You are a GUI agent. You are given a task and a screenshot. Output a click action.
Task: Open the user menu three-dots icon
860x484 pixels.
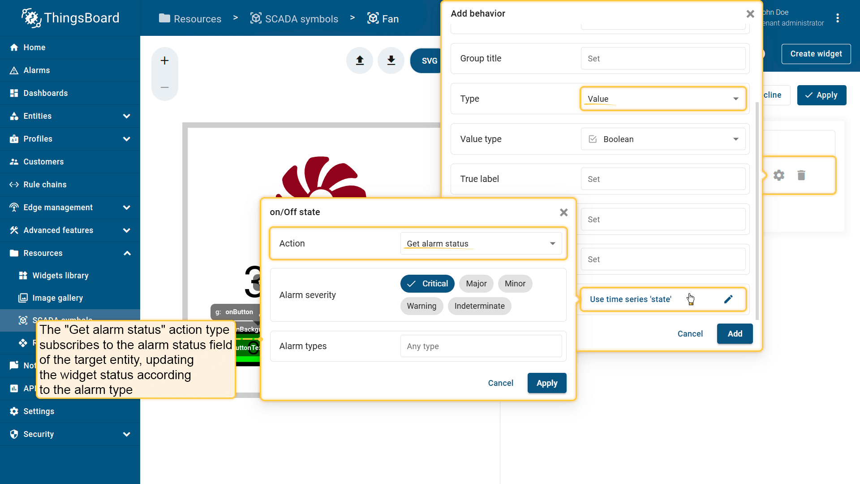[x=838, y=18]
